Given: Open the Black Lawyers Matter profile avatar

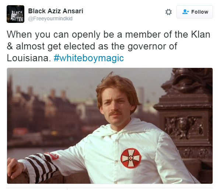Looking at the screenshot, I should point(15,14).
